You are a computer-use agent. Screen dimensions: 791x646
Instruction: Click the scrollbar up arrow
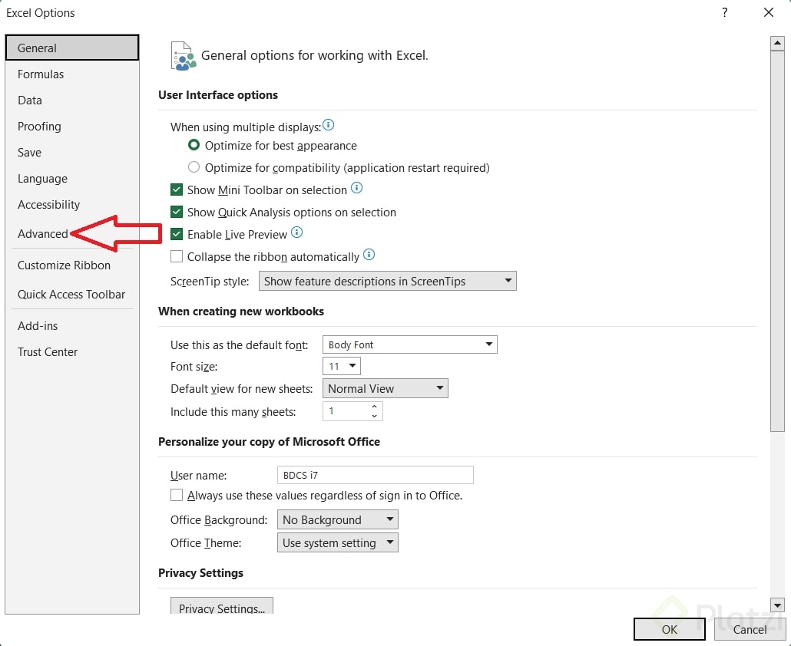[x=777, y=43]
